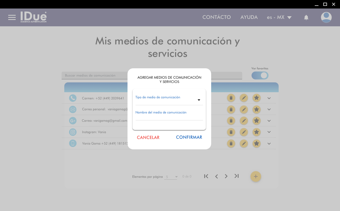Viewport: 340px width, 211px height.
Task: Go to the last page of results
Action: tap(236, 176)
